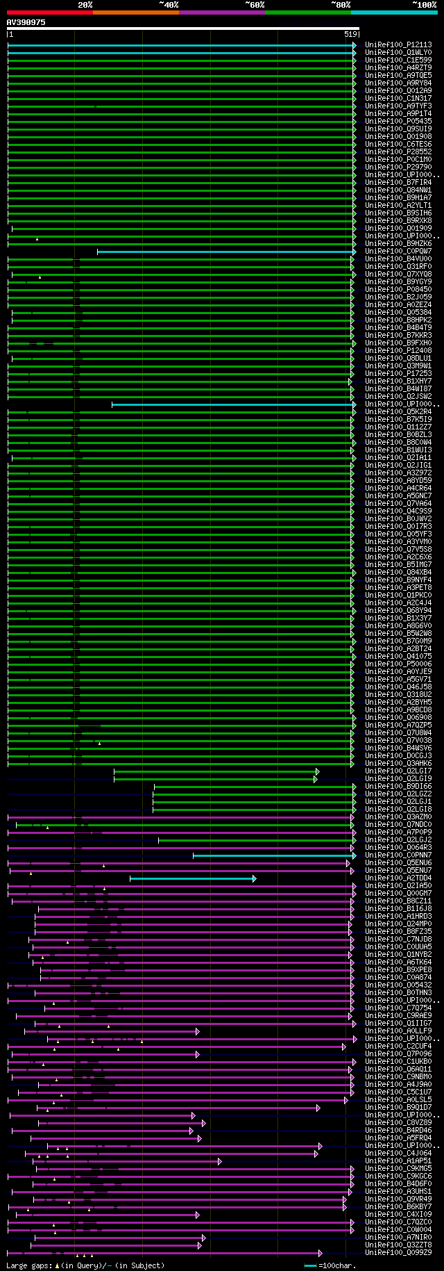444x1271 pixels.
Task: Click the purple ~60% legend bar
Action: [x=222, y=12]
